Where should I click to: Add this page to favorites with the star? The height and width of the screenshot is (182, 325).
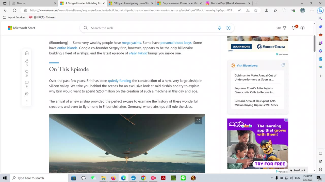pyautogui.click(x=256, y=10)
